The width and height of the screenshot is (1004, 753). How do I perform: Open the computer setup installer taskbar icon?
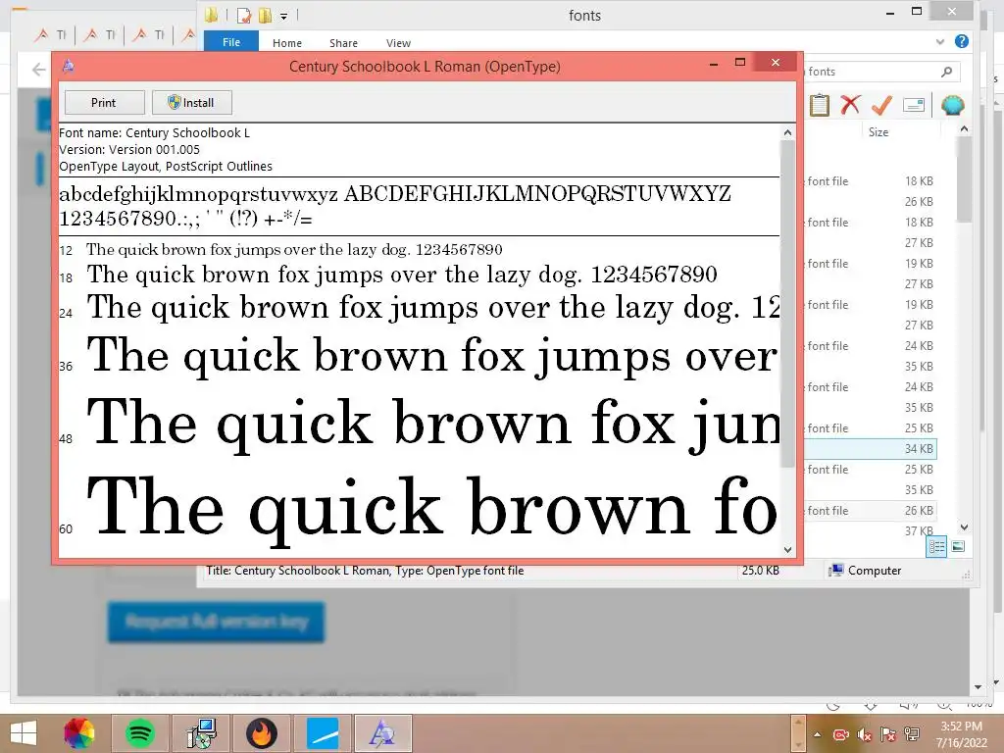pyautogui.click(x=200, y=733)
